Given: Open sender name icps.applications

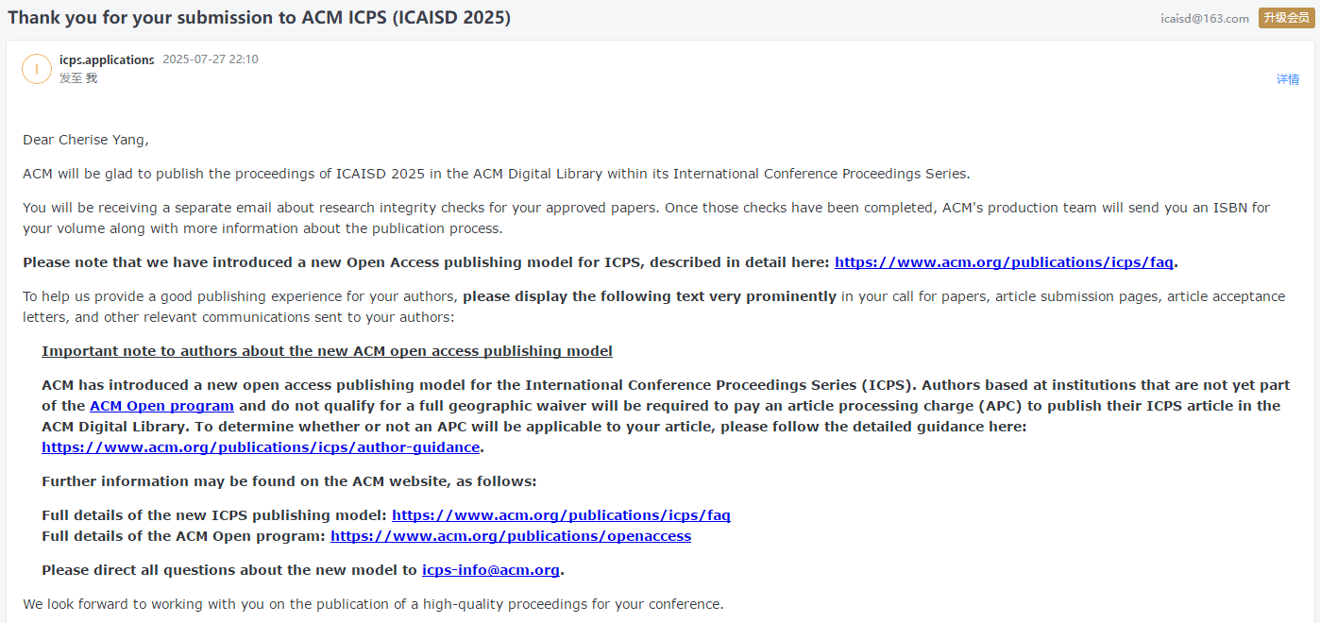Looking at the screenshot, I should coord(107,59).
